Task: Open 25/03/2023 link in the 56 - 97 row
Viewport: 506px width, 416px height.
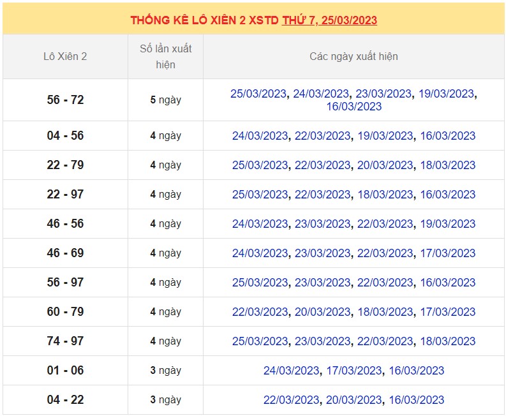Action: coord(260,283)
